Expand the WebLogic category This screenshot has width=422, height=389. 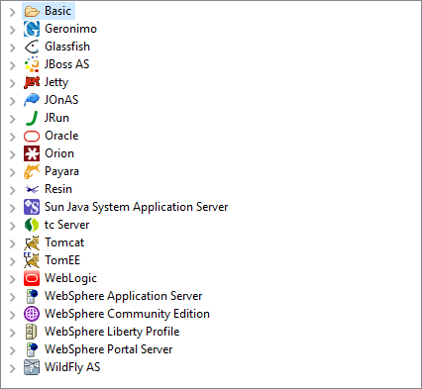[x=13, y=279]
